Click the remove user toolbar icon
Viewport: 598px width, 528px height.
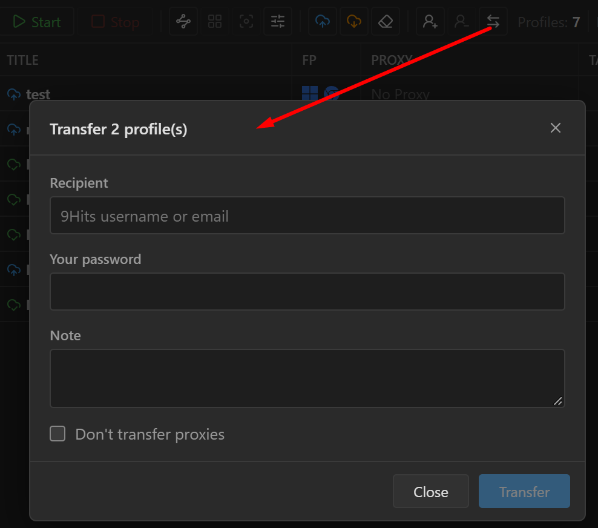(461, 21)
